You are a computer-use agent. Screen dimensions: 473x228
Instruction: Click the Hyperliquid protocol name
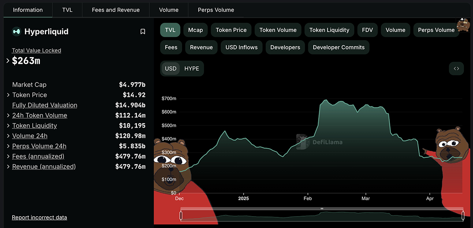[47, 32]
